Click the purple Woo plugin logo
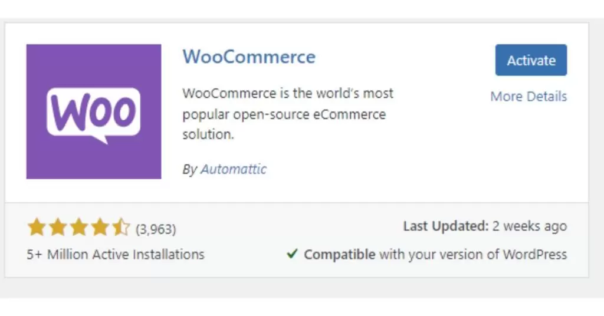This screenshot has width=604, height=316. click(94, 111)
